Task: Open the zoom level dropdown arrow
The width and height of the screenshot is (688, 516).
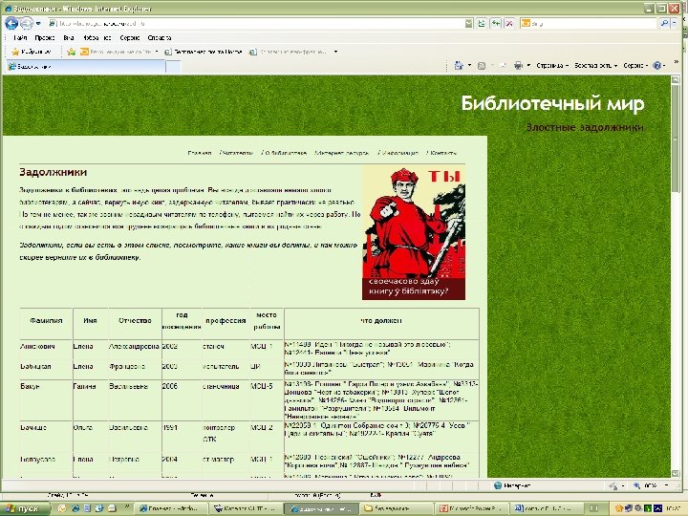Action: [x=667, y=485]
